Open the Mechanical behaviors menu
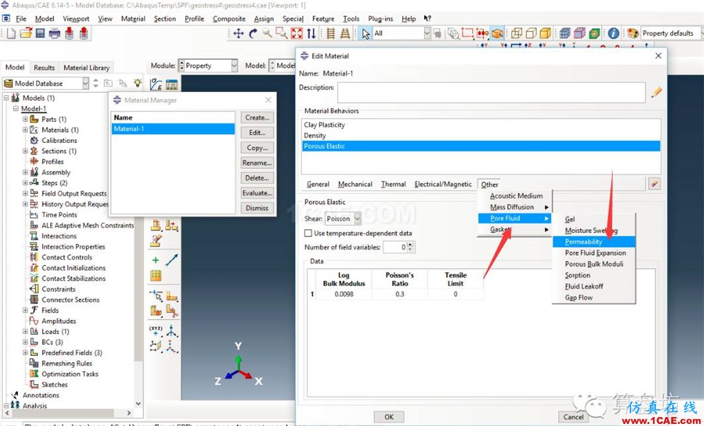This screenshot has height=426, width=704. click(x=355, y=184)
